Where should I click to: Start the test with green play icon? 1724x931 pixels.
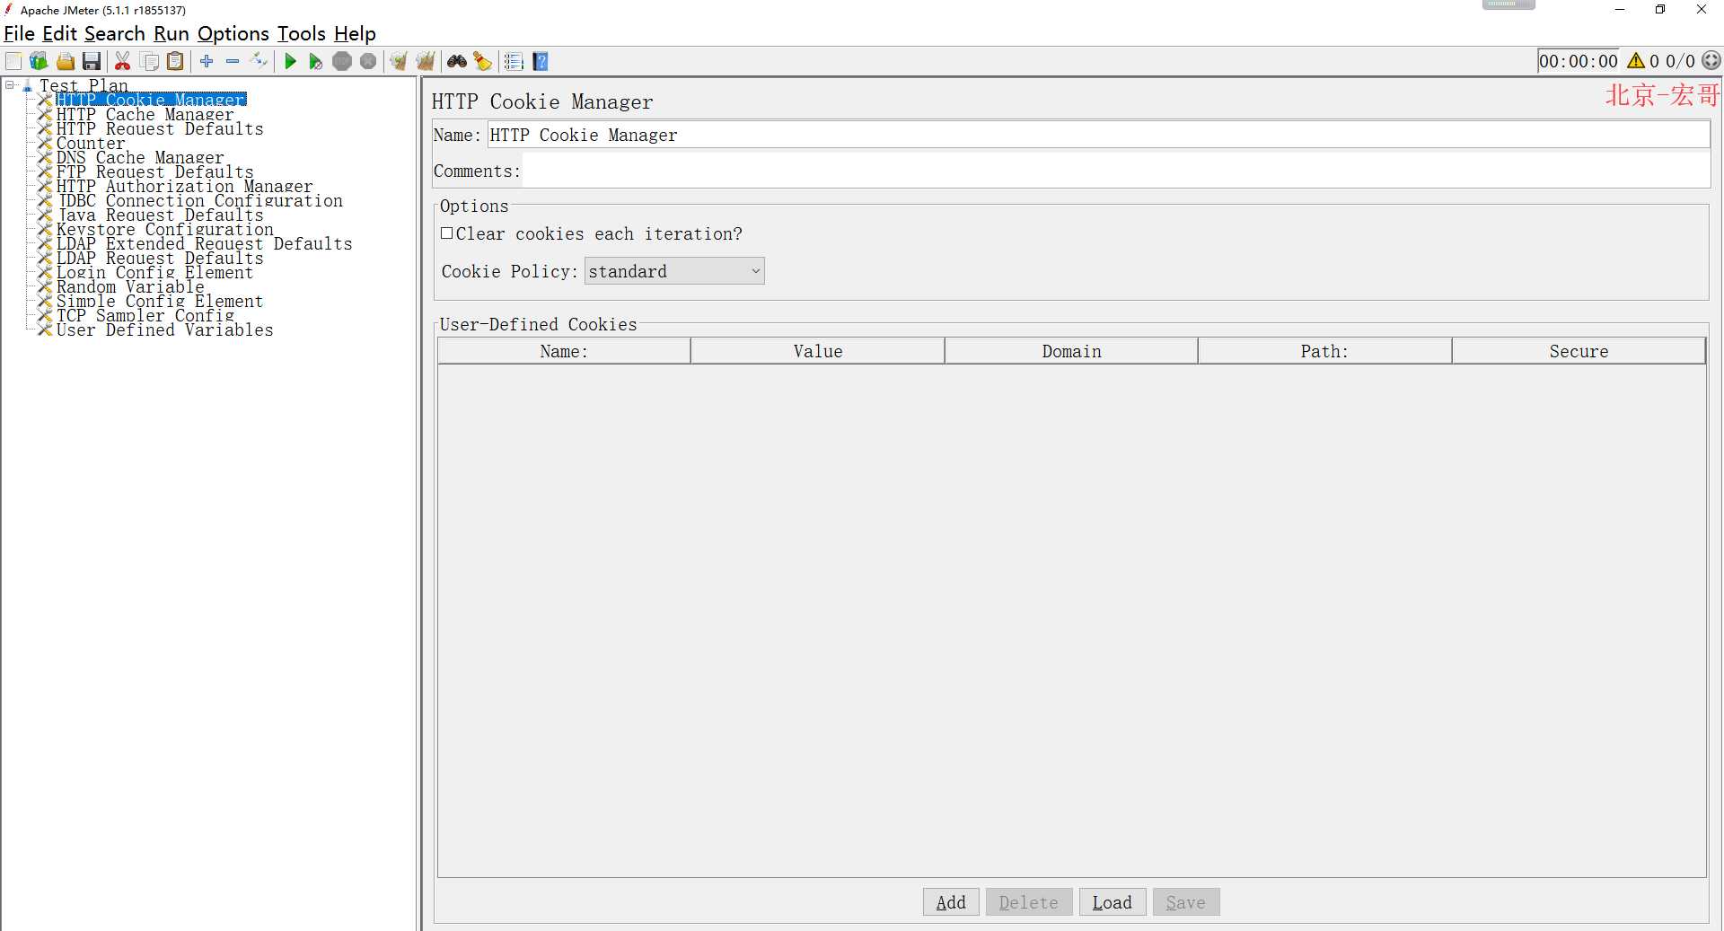coord(290,61)
